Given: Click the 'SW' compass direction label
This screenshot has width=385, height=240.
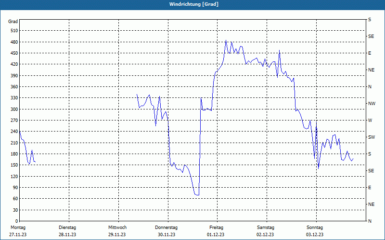Looking at the screenshot, I should 372,137.
